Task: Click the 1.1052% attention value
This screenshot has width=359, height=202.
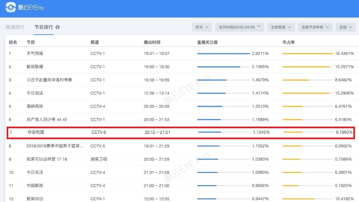Action: pos(260,146)
